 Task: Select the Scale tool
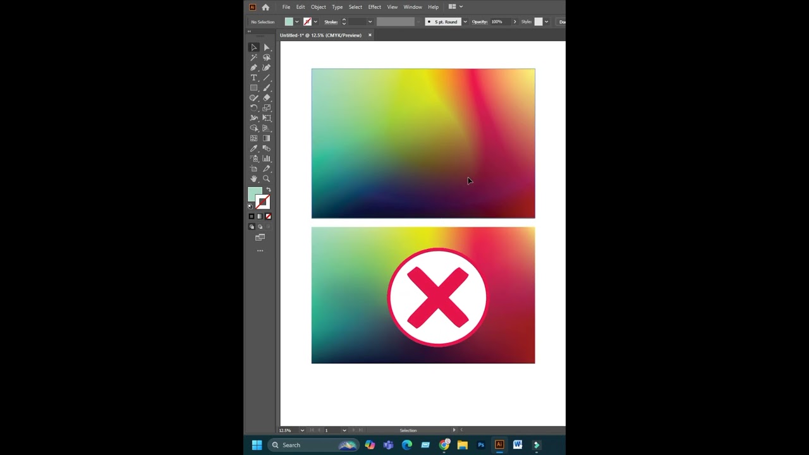click(267, 108)
